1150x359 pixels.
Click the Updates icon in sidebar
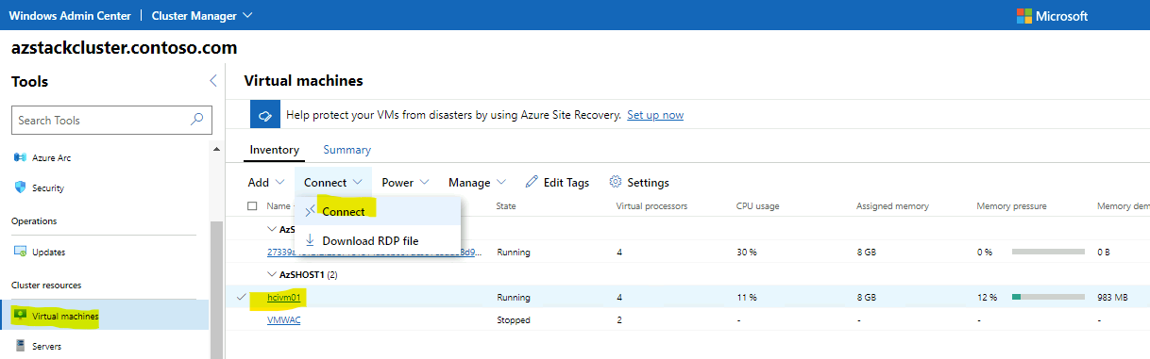tap(20, 252)
